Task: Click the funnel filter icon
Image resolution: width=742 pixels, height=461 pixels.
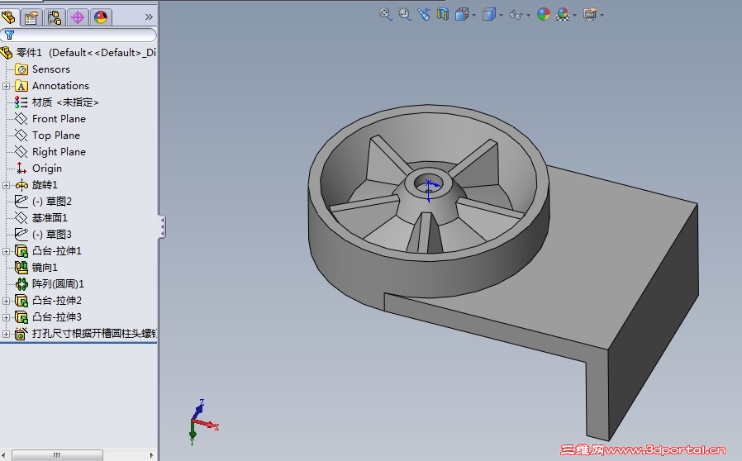Action: (x=9, y=35)
